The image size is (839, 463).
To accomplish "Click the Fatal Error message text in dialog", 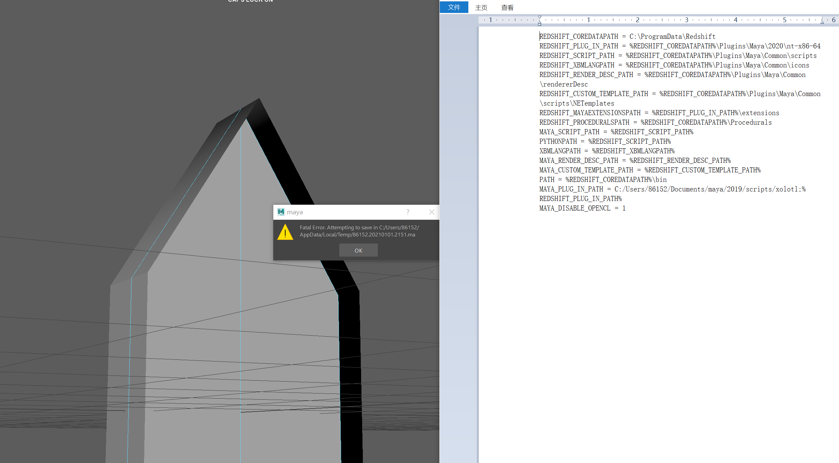I will click(x=359, y=231).
